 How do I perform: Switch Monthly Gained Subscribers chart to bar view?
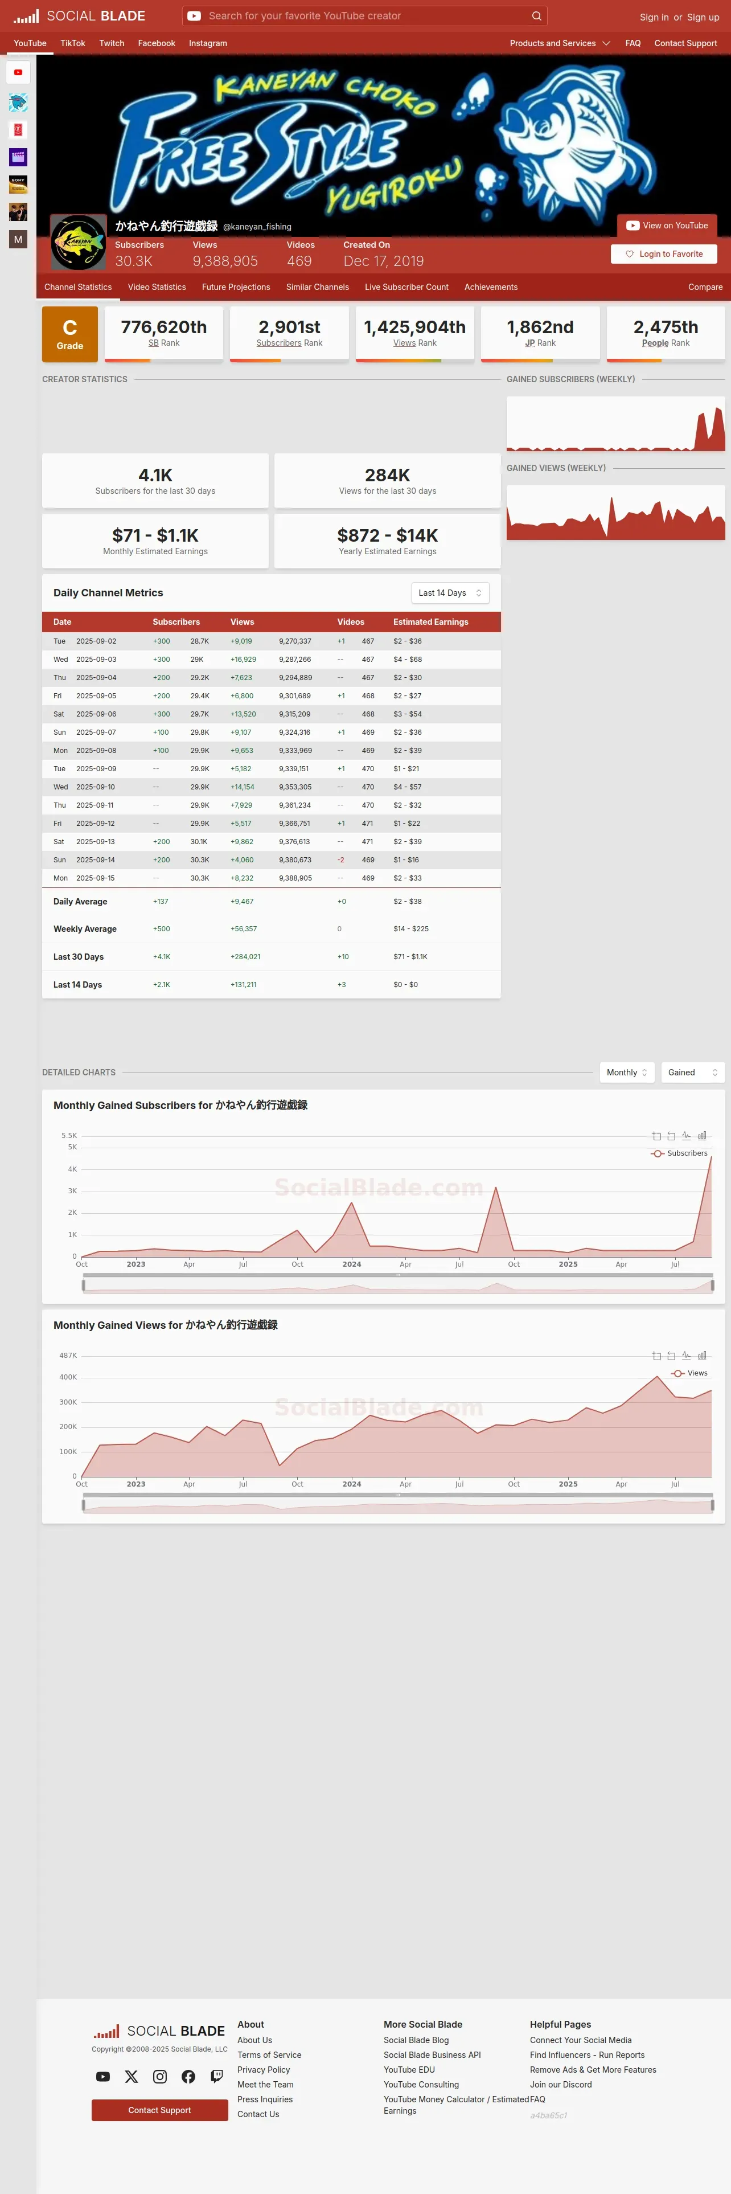point(702,1135)
